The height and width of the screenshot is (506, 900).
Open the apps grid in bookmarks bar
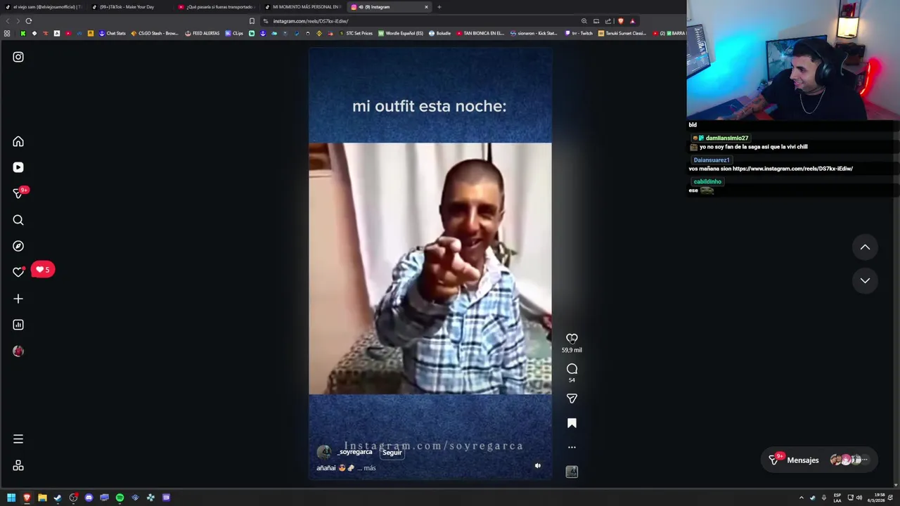(7, 33)
